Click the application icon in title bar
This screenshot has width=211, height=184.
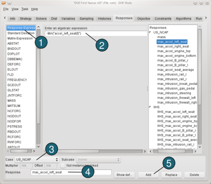point(4,3)
